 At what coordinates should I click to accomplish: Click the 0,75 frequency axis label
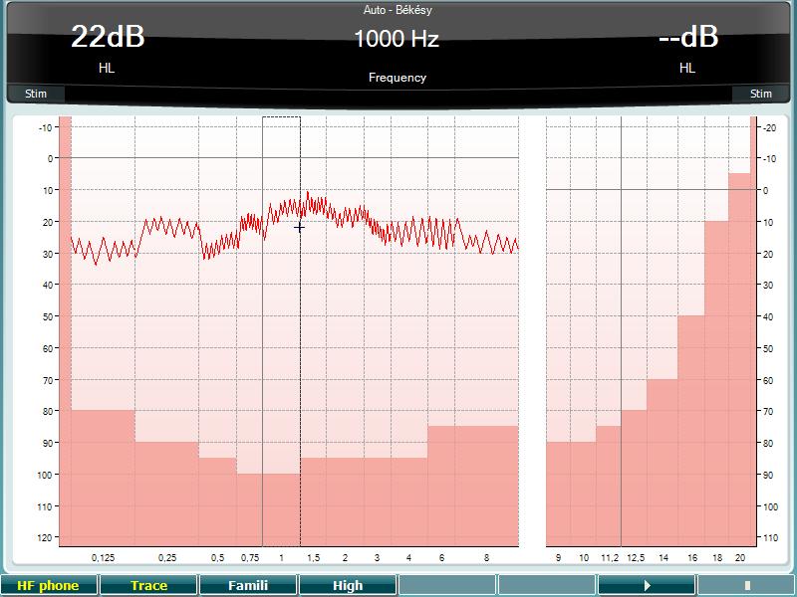(x=250, y=558)
